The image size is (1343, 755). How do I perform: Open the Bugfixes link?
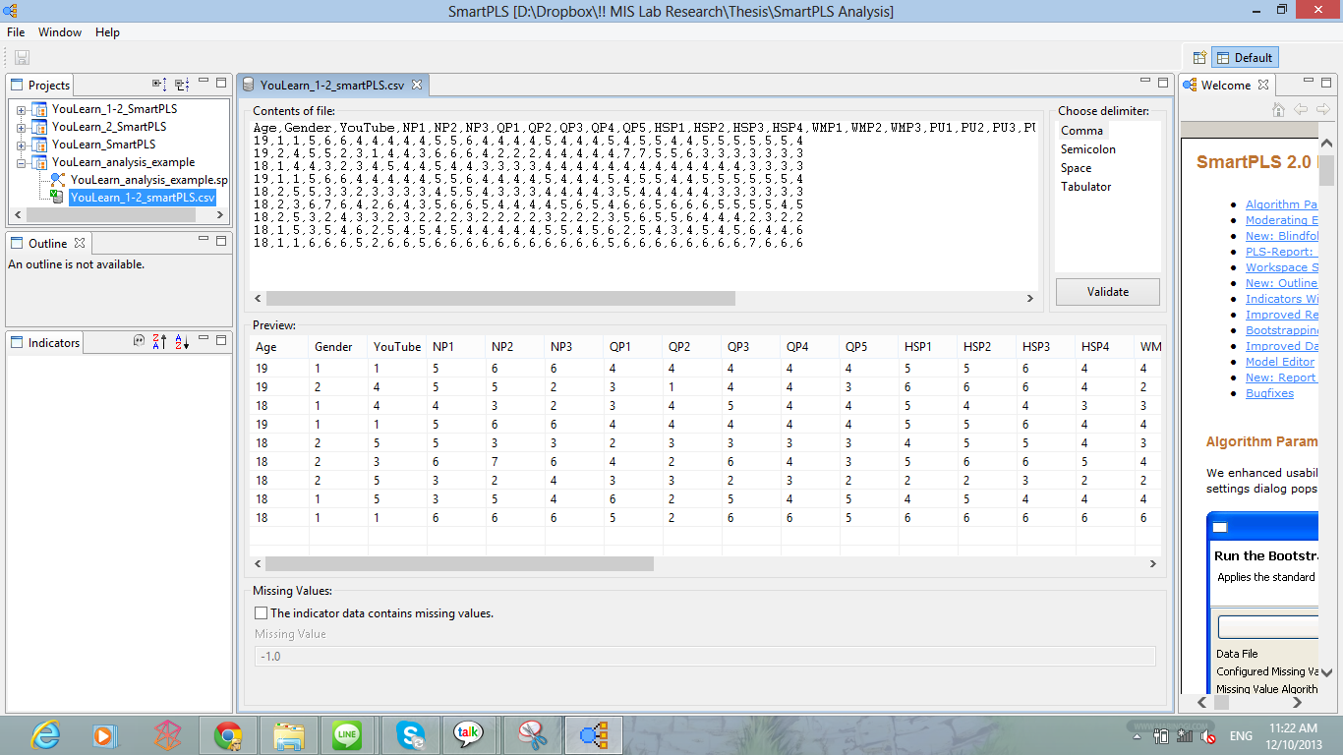1269,393
